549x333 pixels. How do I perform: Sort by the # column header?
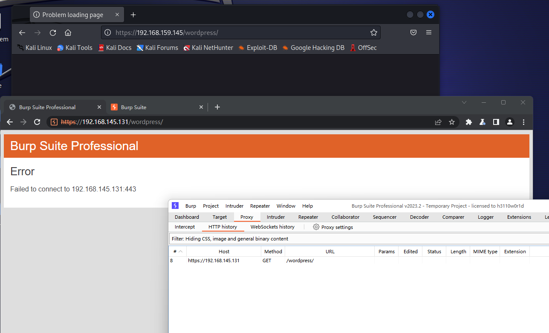click(x=178, y=252)
